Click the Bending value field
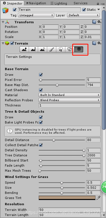 [x=93, y=193]
